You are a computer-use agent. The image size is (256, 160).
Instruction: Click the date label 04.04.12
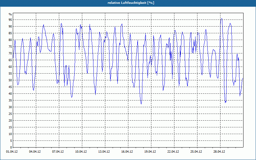35,152
